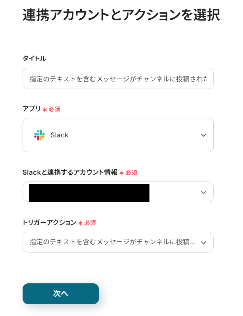This screenshot has width=243, height=316.
Task: Select the Slack app name text
Action: [x=59, y=135]
